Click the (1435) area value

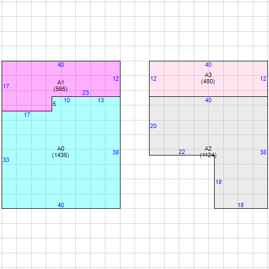point(61,155)
